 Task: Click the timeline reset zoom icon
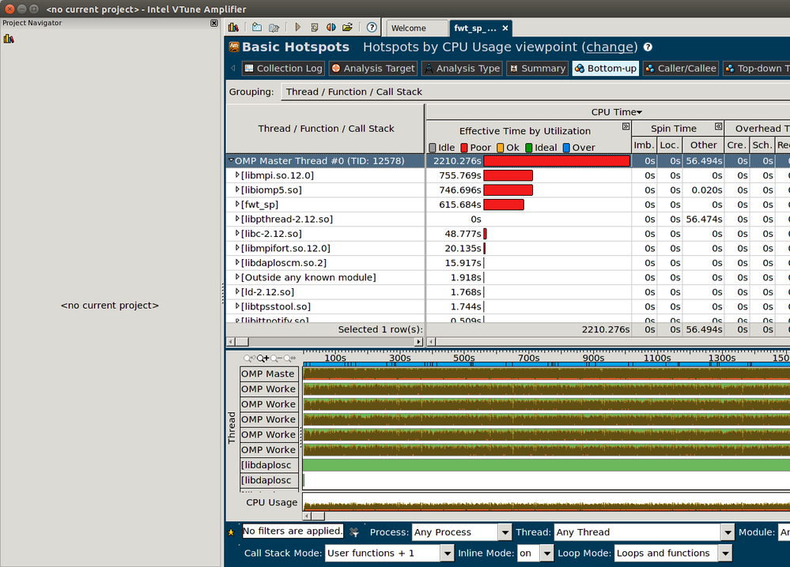pyautogui.click(x=289, y=359)
